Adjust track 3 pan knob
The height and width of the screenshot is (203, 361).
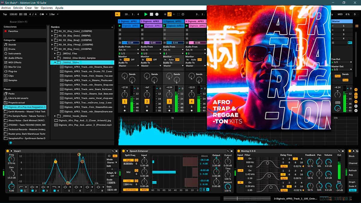click(x=169, y=94)
